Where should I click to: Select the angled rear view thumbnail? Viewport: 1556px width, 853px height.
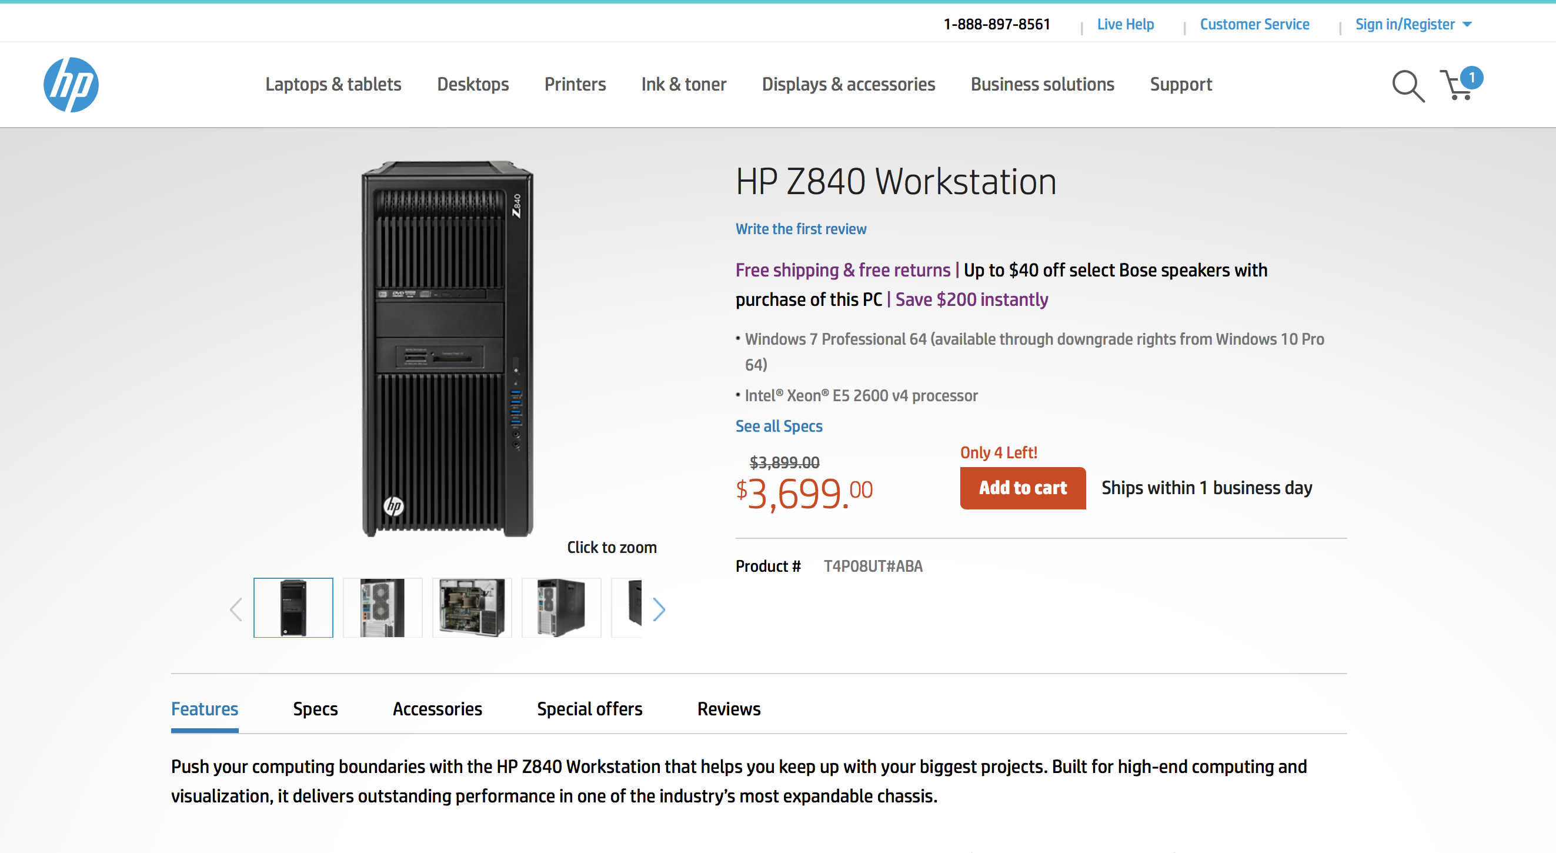coord(561,607)
